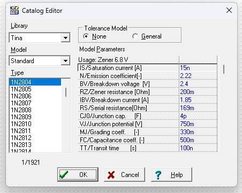Select type 1N2805

(x=35, y=89)
